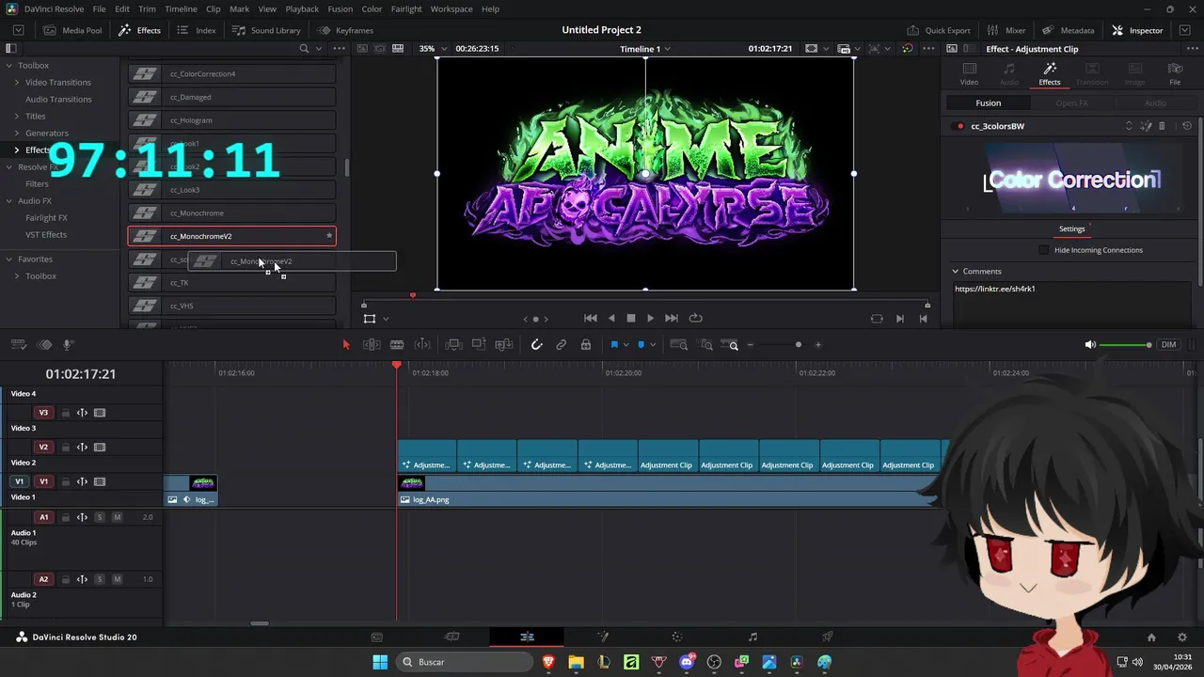Toggle the linked selection chain icon
The image size is (1204, 677).
tap(562, 345)
